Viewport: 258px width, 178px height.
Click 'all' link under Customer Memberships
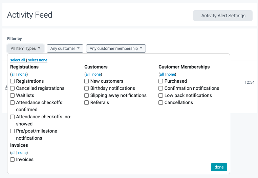pos(162,74)
